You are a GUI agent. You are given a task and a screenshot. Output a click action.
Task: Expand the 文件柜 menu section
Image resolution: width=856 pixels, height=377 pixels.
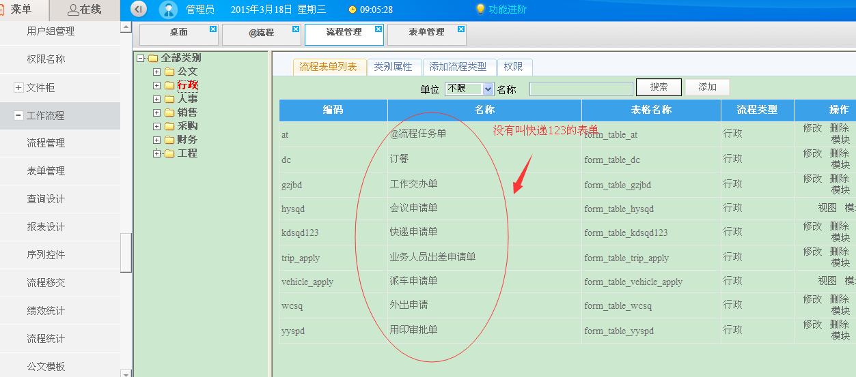pos(18,87)
